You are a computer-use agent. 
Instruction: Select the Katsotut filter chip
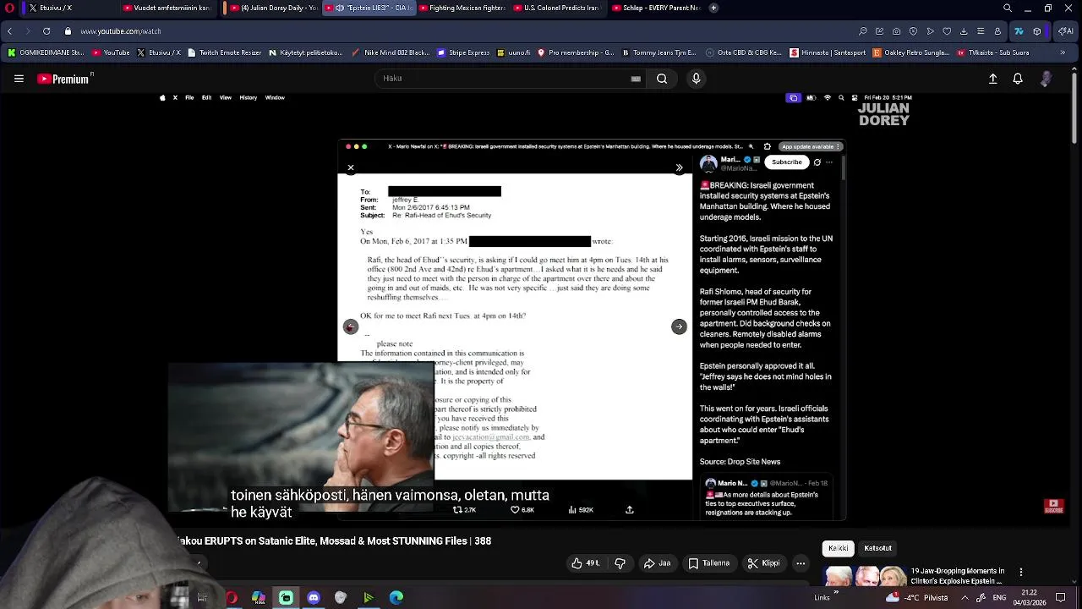click(x=877, y=548)
